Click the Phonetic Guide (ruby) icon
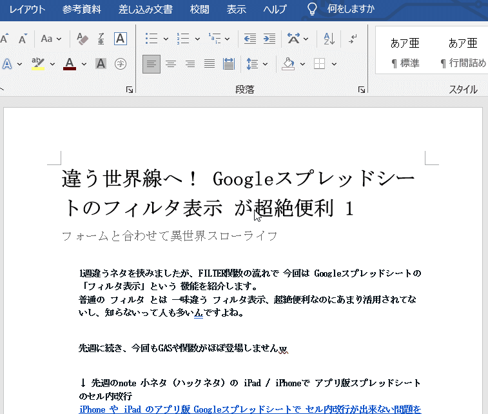Viewport: 488px width, 414px height. [101, 39]
